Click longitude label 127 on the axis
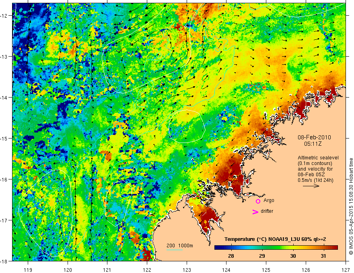The height and width of the screenshot is (273, 354). coord(346,270)
